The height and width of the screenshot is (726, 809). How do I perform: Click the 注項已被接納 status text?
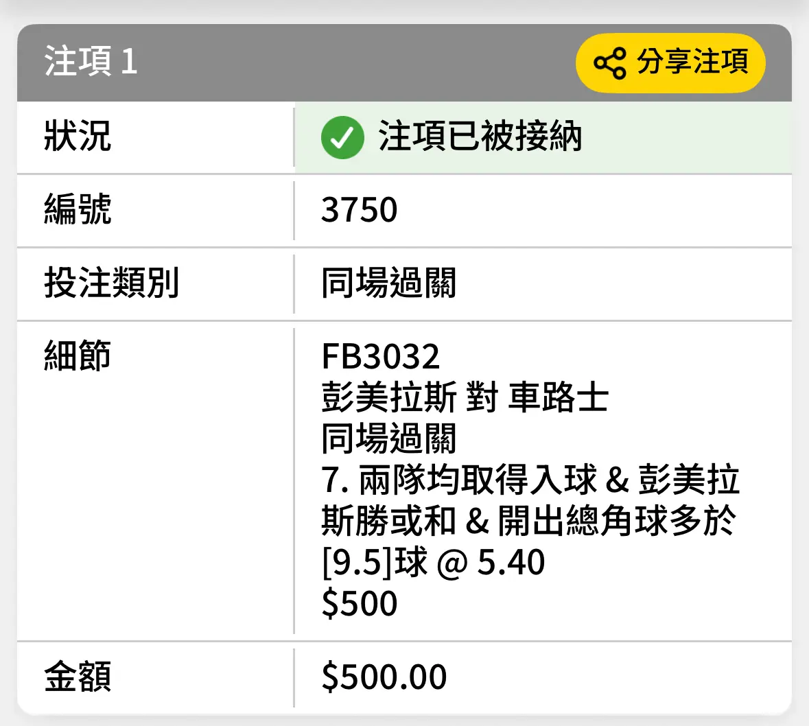tap(480, 137)
